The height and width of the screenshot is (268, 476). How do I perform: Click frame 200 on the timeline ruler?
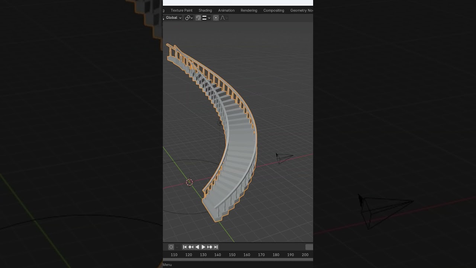click(305, 255)
